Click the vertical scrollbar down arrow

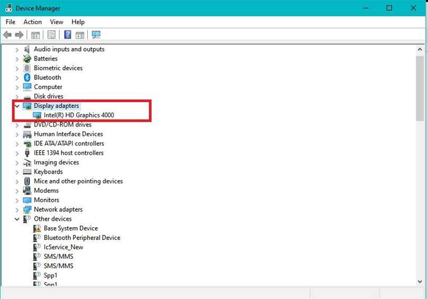pyautogui.click(x=420, y=281)
